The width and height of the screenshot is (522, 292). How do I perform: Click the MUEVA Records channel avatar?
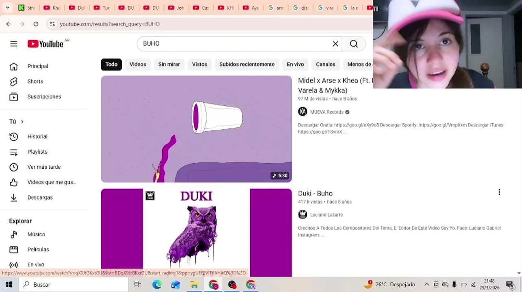[x=302, y=112]
